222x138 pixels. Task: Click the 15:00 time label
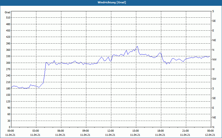coord(136,131)
